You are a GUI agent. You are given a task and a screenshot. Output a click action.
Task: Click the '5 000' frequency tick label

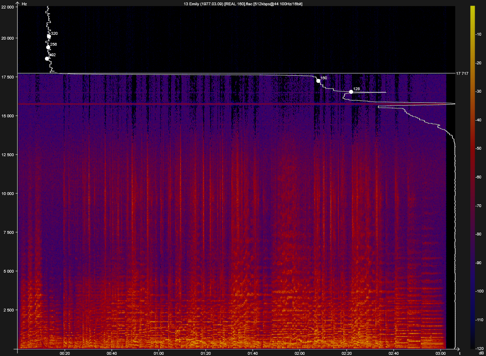click(9, 271)
